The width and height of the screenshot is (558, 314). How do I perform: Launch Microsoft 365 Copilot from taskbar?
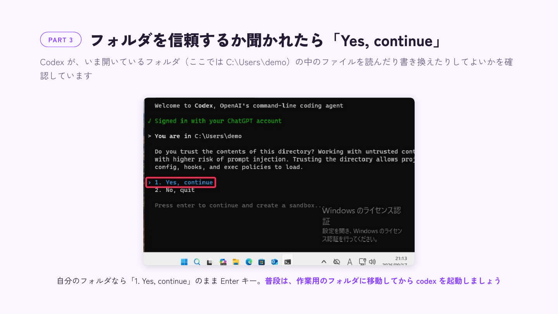(x=223, y=262)
